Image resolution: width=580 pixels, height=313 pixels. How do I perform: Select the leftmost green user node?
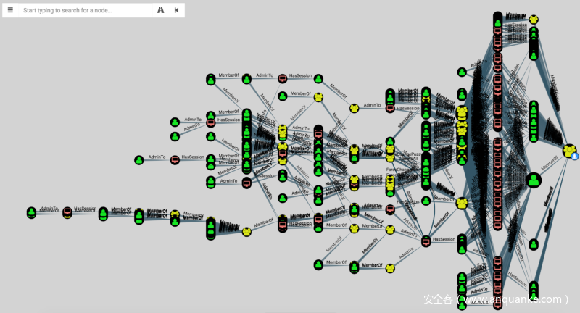coord(31,212)
